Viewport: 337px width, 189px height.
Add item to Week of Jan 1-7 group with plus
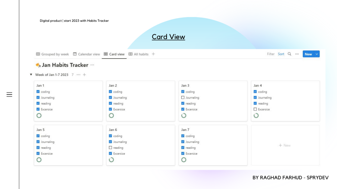(85, 75)
